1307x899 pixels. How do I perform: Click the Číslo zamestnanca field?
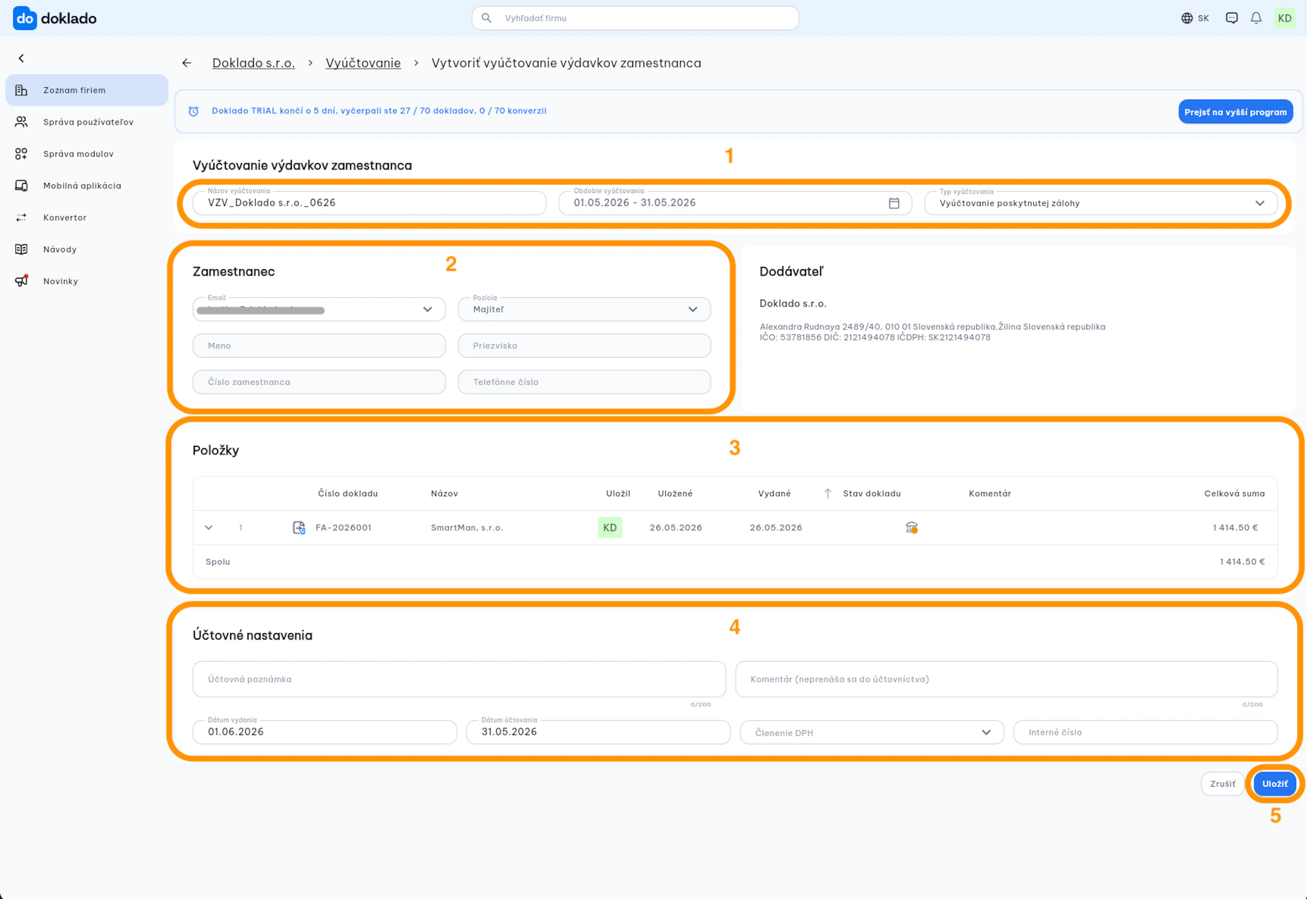tap(319, 382)
